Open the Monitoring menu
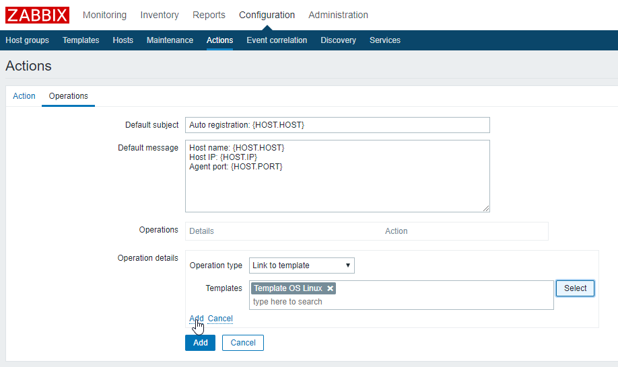 [104, 15]
